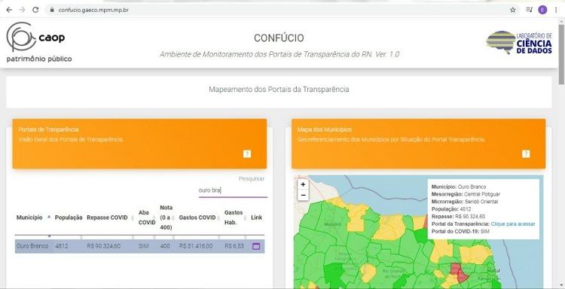Open Clique para acessar portal link

(x=513, y=224)
